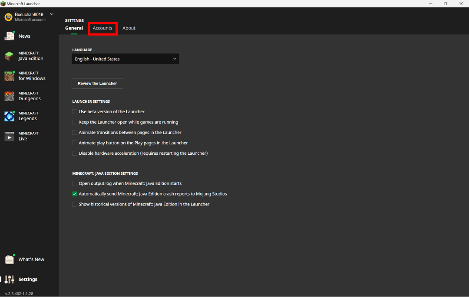Click the Busuchan8019 account avatar
Screen dimensions: 469x297
tap(8, 17)
